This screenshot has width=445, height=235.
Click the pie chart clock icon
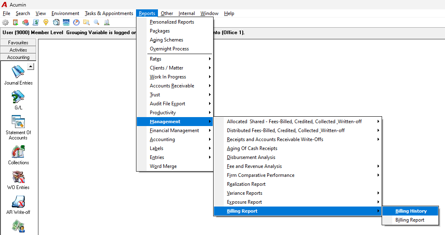(76, 22)
